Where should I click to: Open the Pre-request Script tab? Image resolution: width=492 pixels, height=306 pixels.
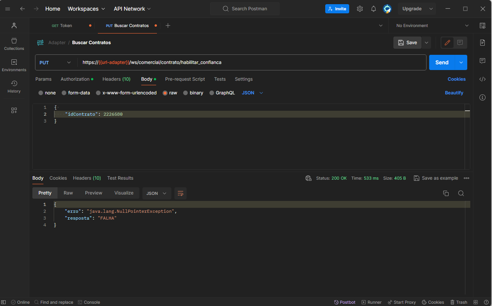[x=185, y=79]
